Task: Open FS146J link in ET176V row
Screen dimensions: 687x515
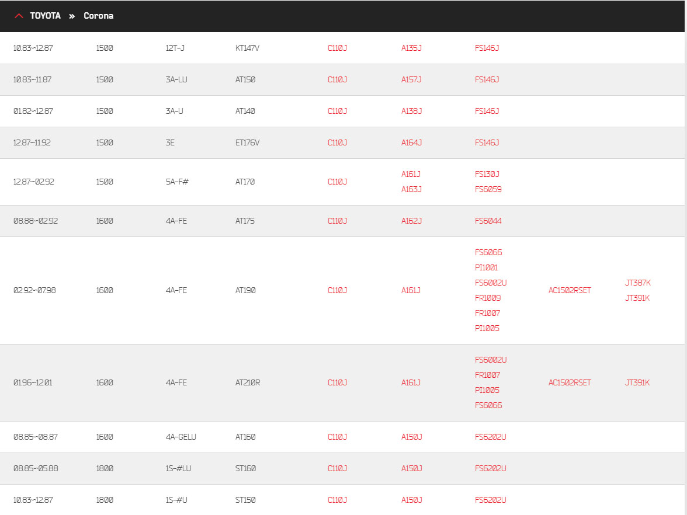Action: (x=487, y=142)
